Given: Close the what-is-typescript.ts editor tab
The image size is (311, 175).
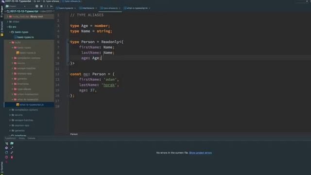Looking at the screenshot, I should (x=150, y=8).
